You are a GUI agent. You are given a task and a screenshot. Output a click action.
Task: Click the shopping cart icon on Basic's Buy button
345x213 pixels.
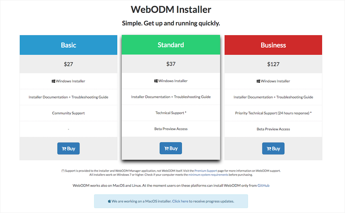[x=64, y=148]
